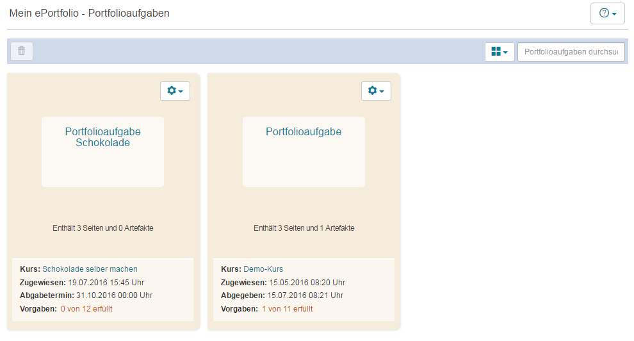Image resolution: width=634 pixels, height=341 pixels.
Task: Open the grid view mode dropdown
Action: click(500, 52)
